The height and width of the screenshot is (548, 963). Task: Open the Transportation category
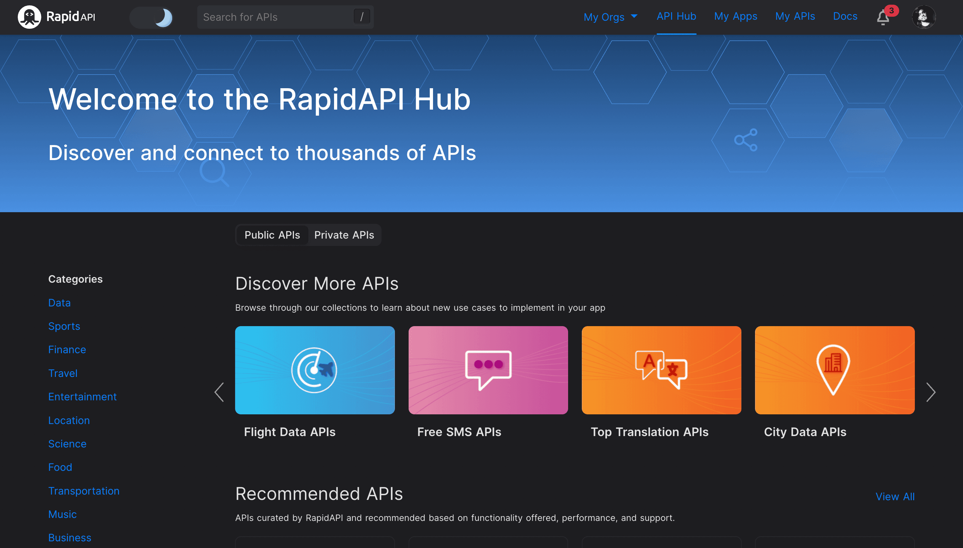point(84,491)
